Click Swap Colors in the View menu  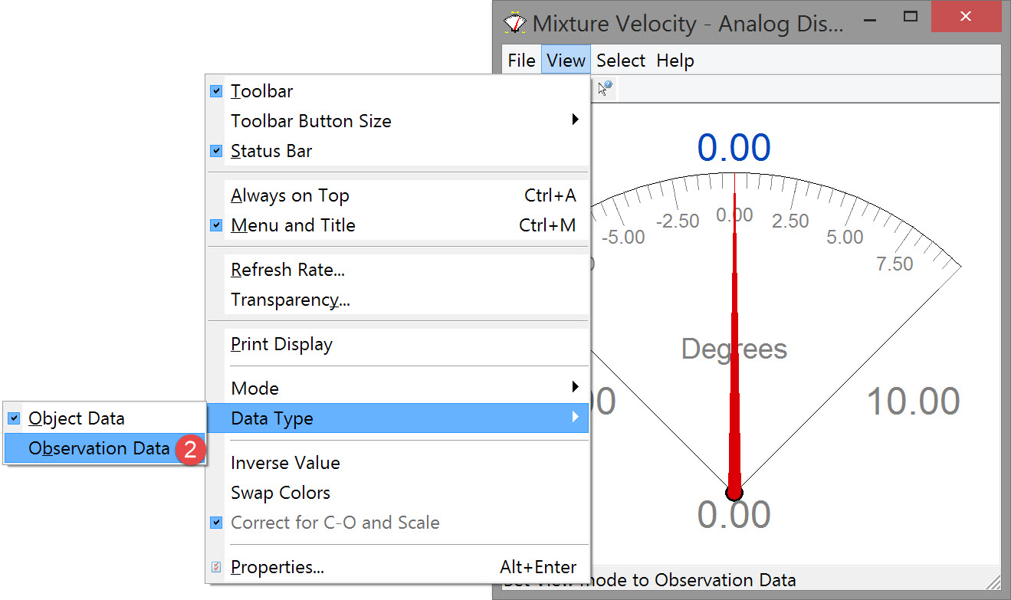click(x=281, y=493)
